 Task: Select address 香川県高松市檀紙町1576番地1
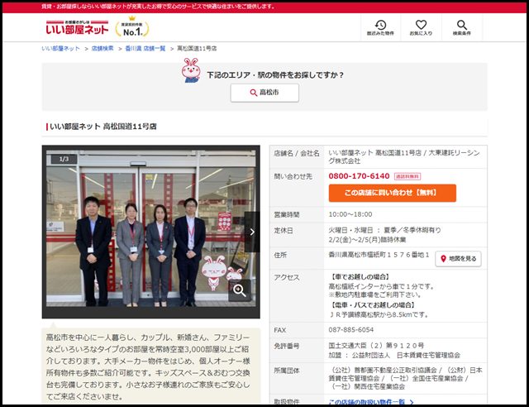tap(379, 255)
